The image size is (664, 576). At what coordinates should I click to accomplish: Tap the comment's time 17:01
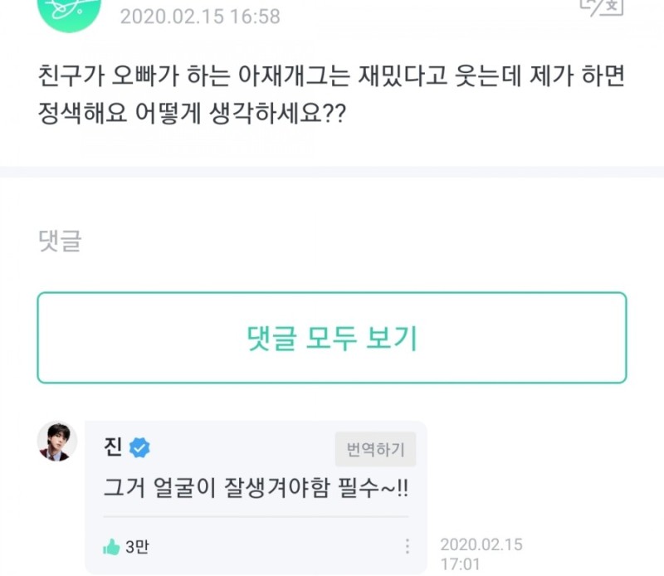click(x=459, y=564)
